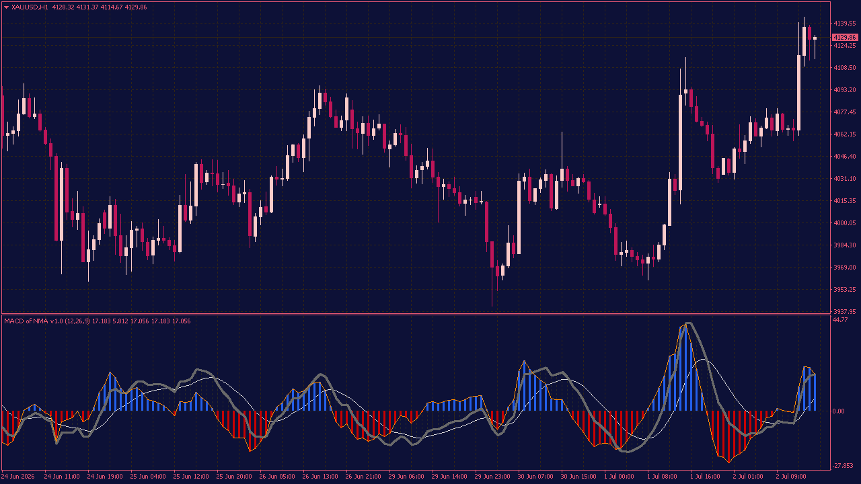Click the 3937.95 price scale label
This screenshot has height=484, width=861.
(844, 312)
